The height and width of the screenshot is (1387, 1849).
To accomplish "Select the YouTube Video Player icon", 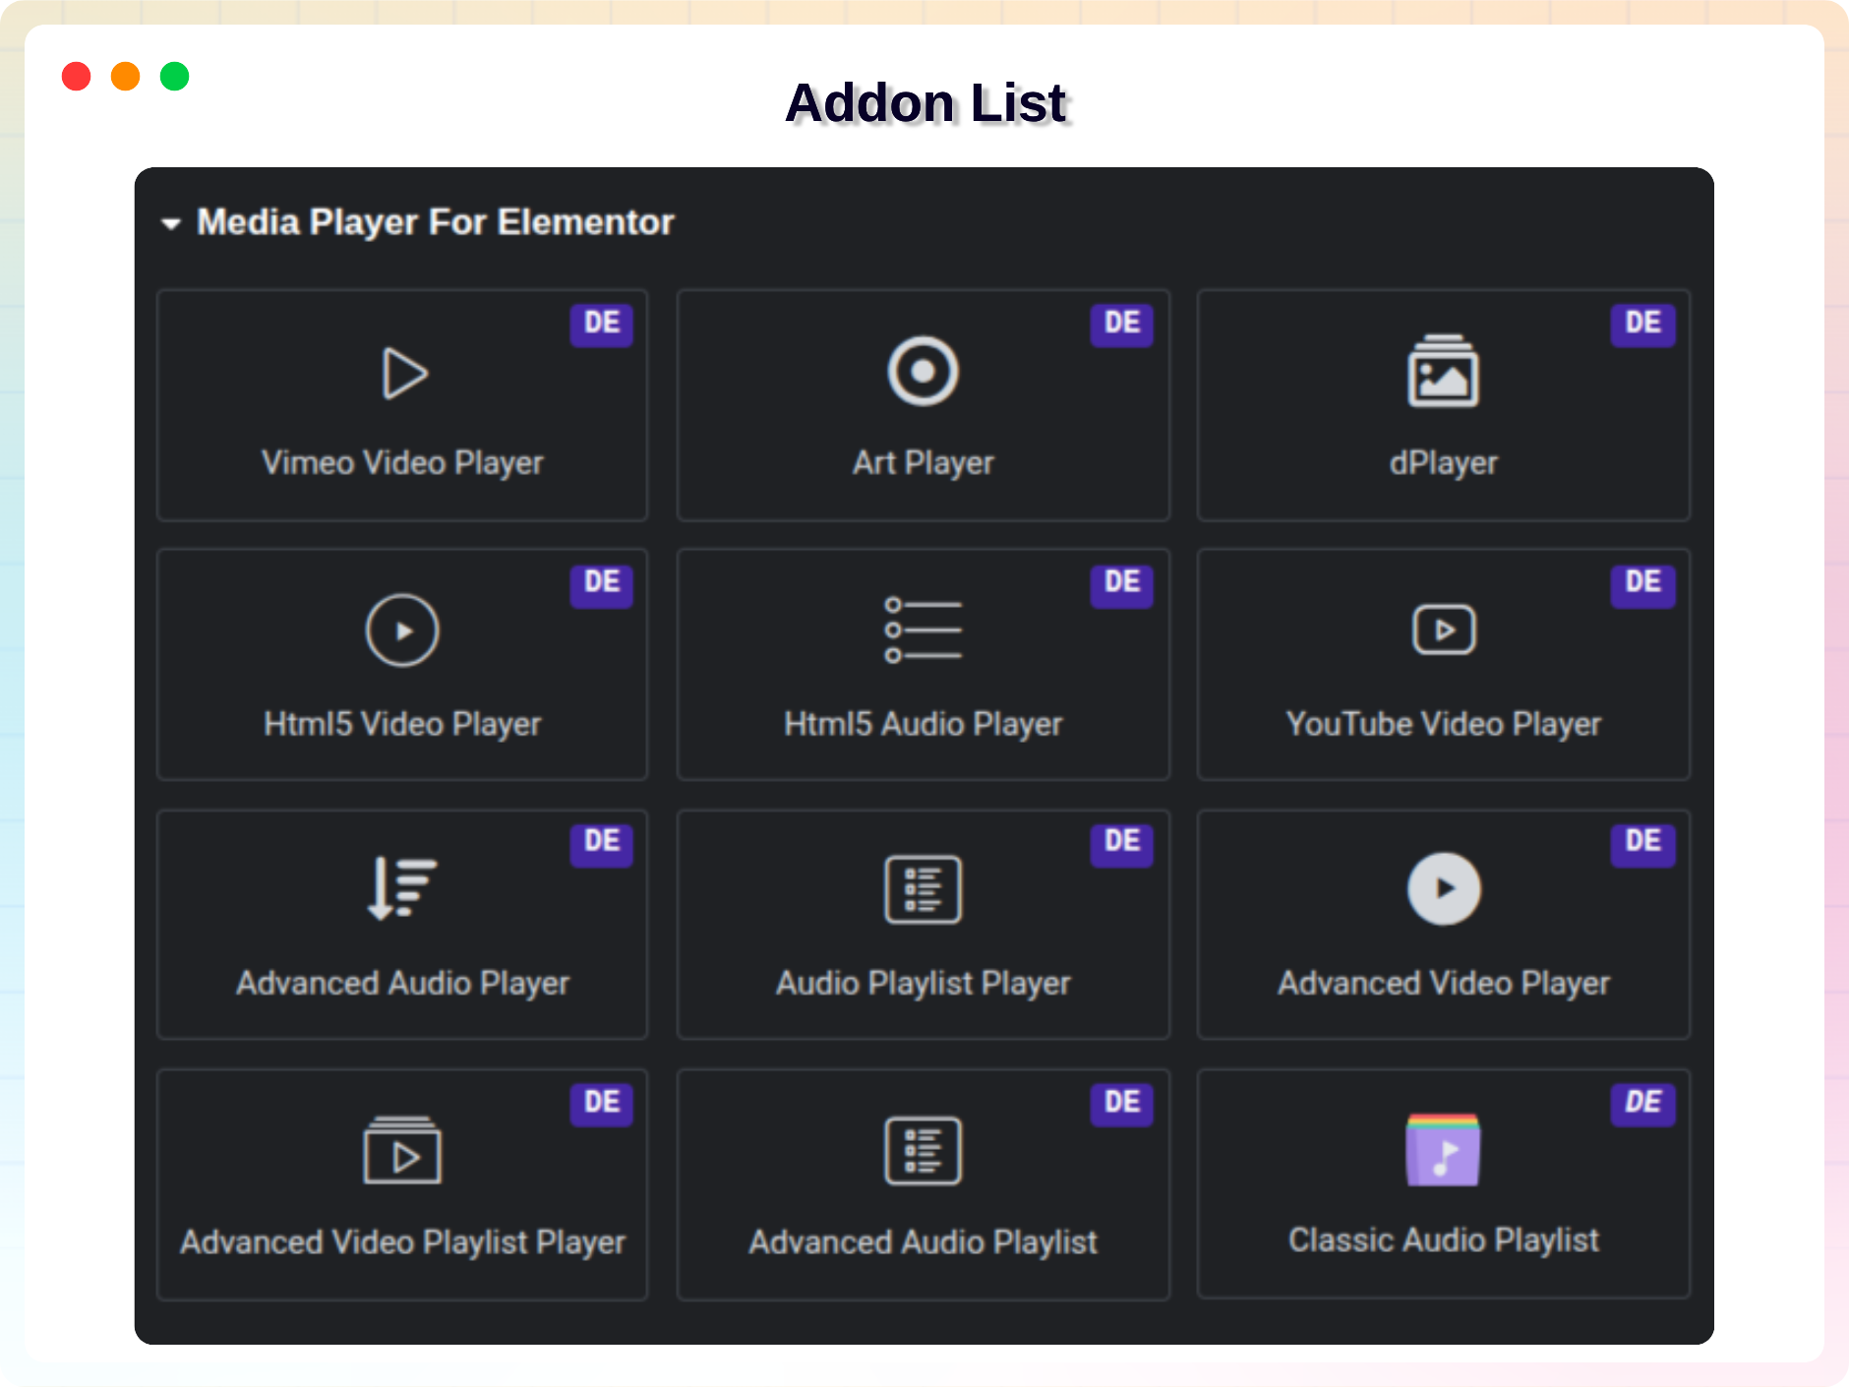I will click(x=1443, y=630).
